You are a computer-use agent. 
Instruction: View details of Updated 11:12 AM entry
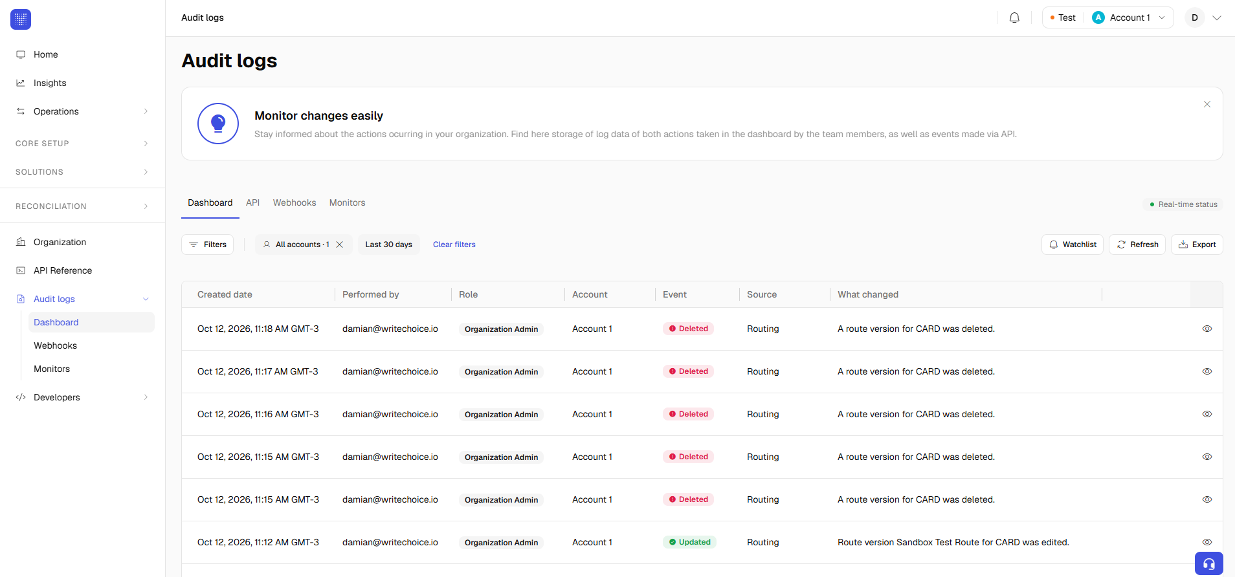click(1207, 542)
